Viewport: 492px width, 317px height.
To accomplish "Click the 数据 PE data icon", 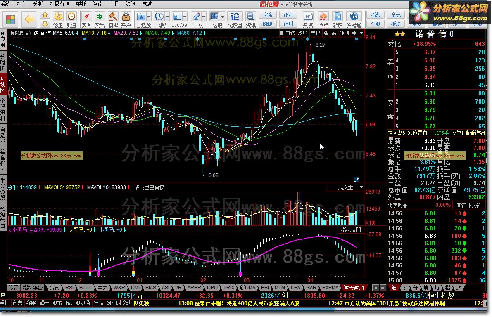I will point(308,19).
